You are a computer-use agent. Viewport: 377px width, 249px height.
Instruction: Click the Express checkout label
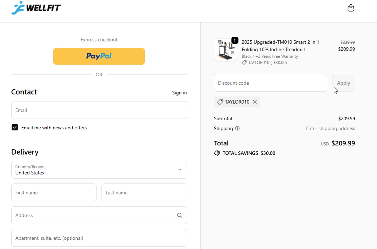pos(99,40)
